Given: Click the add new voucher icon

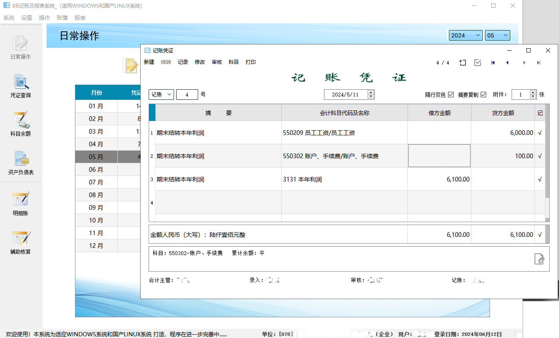Looking at the screenshot, I should 462,63.
